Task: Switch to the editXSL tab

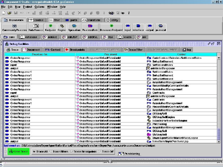Action: coord(90,37)
